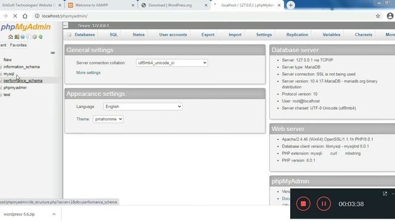Click 'PHP version: 8.0.1' text
The width and height of the screenshot is (395, 222).
298,160
